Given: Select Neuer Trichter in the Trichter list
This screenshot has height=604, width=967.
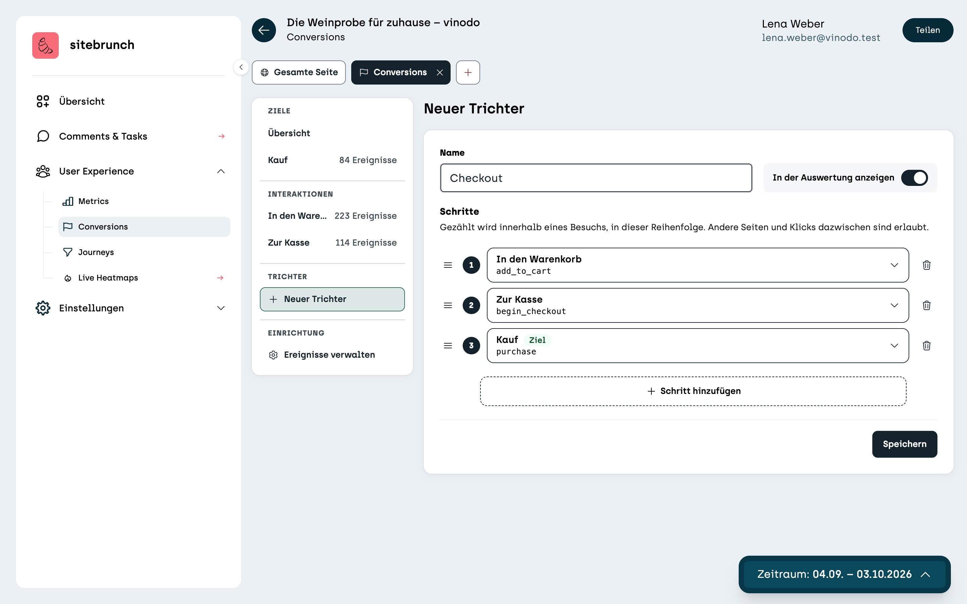Looking at the screenshot, I should [332, 299].
